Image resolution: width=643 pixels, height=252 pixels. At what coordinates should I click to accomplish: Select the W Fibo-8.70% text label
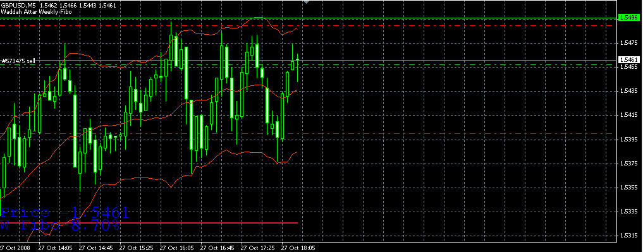click(x=60, y=225)
